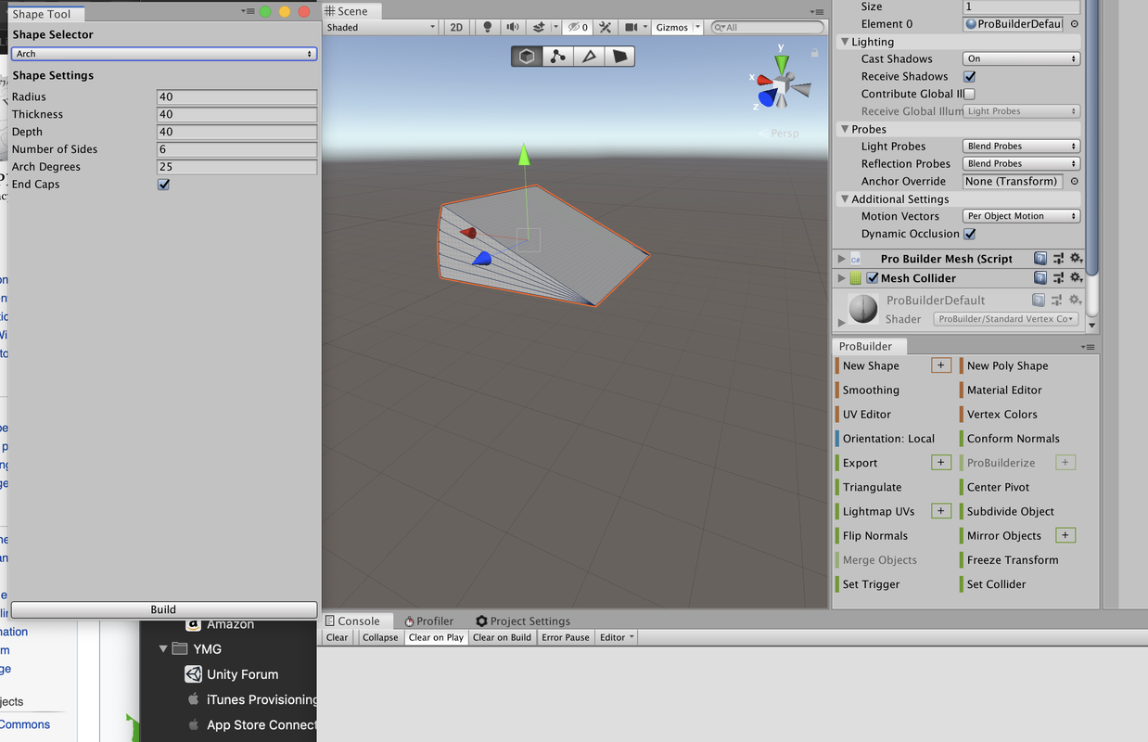This screenshot has height=742, width=1148.
Task: Open Light Probes dropdown
Action: tap(1022, 146)
